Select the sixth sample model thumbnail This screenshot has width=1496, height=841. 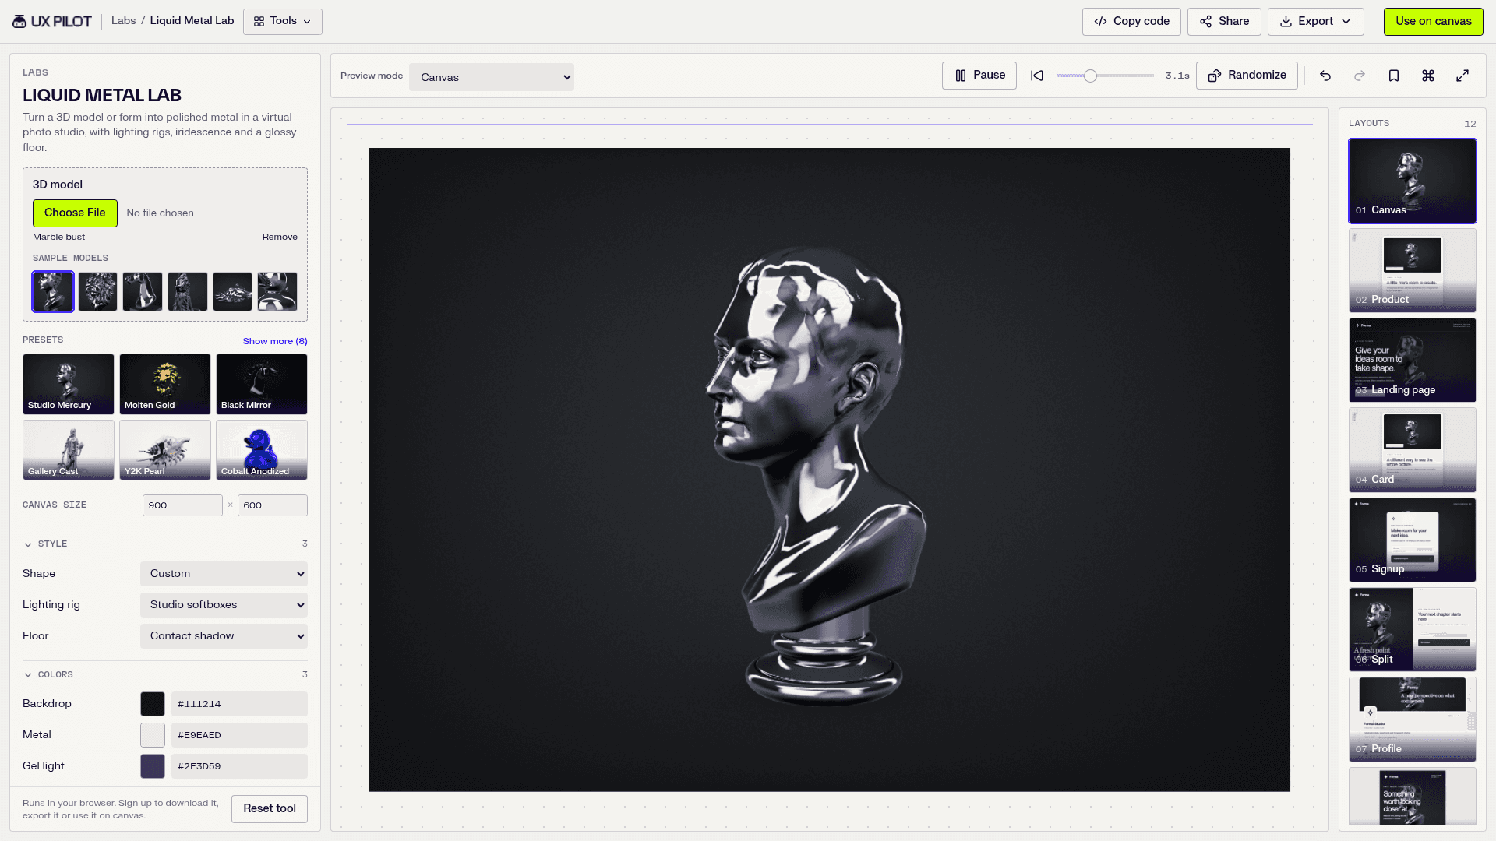click(x=277, y=291)
